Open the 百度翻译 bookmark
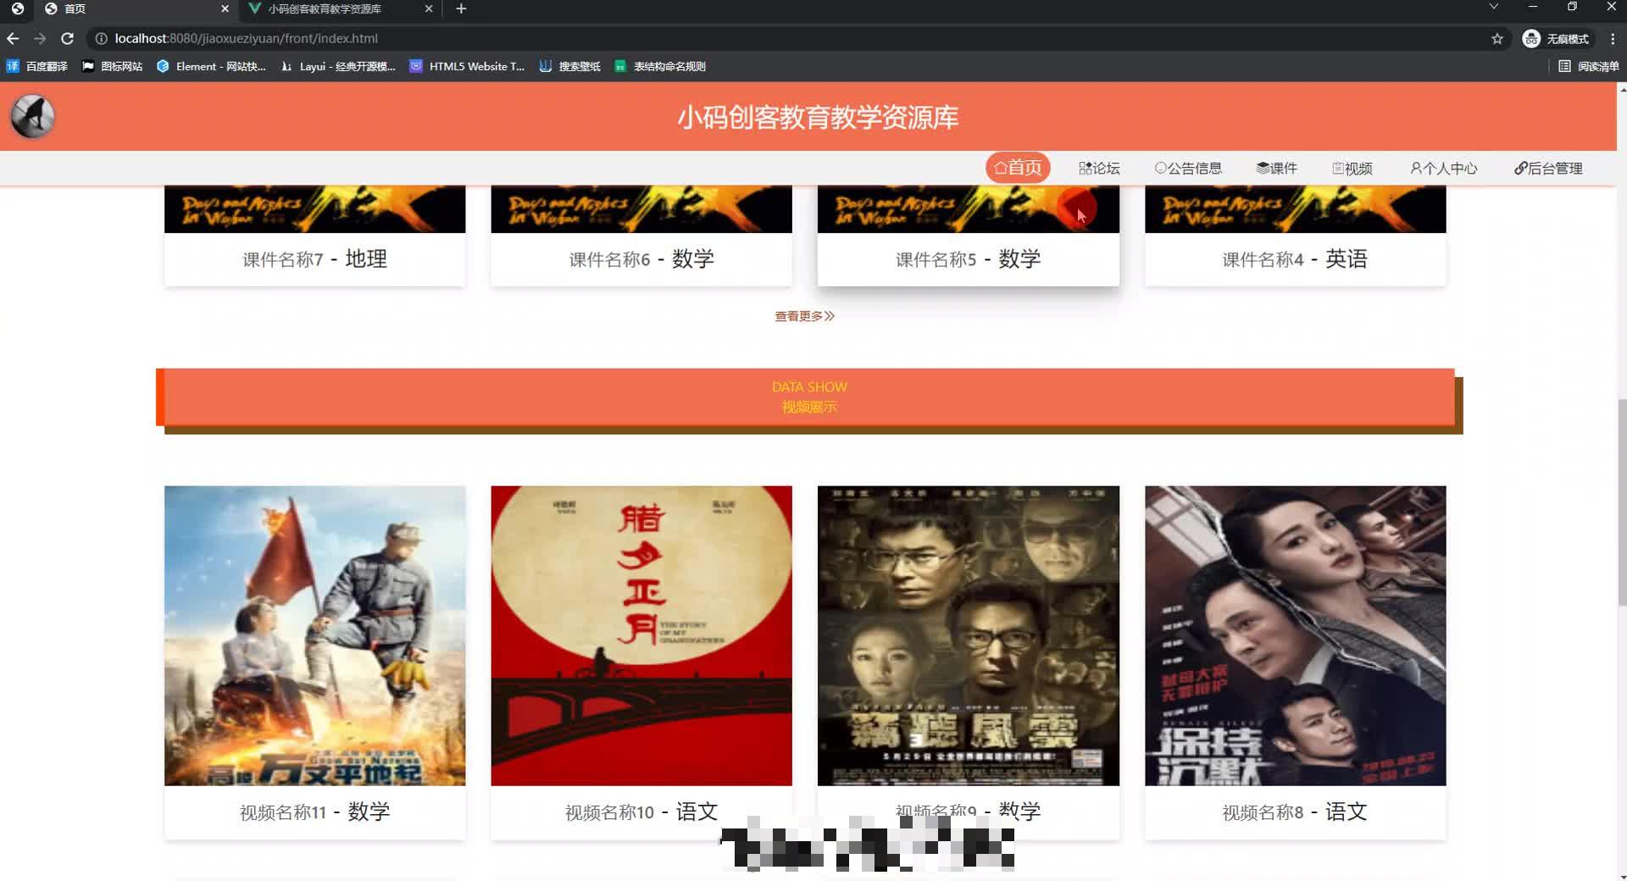The height and width of the screenshot is (881, 1627). click(x=37, y=66)
